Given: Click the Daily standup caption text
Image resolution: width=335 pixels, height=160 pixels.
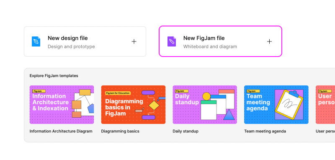Looking at the screenshot, I should pyautogui.click(x=186, y=131).
